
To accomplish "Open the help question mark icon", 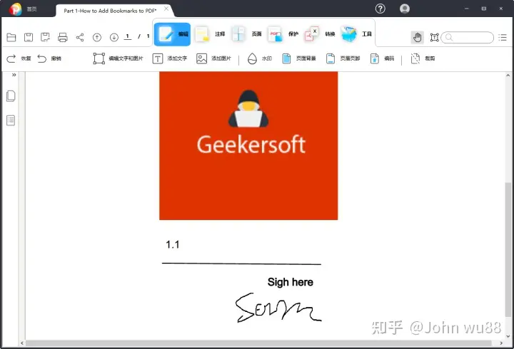I will (381, 9).
